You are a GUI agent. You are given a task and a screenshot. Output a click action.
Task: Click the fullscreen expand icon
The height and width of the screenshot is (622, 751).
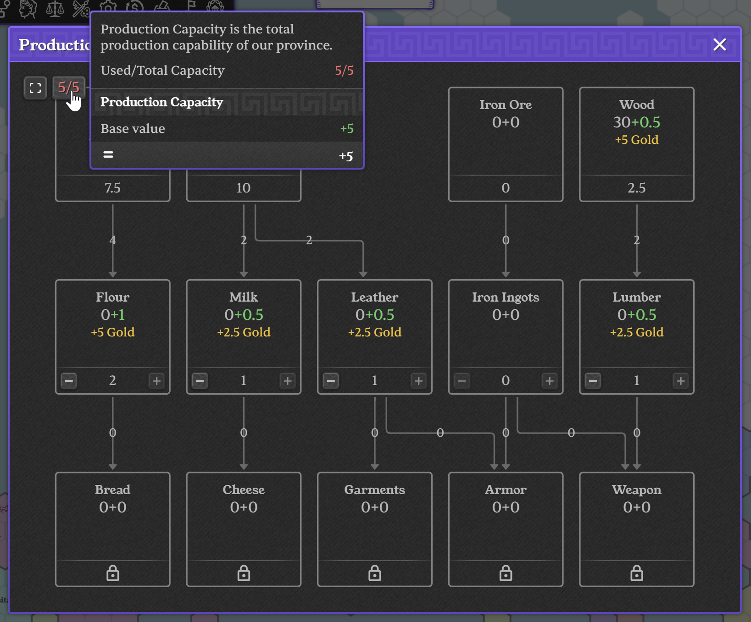(x=35, y=88)
